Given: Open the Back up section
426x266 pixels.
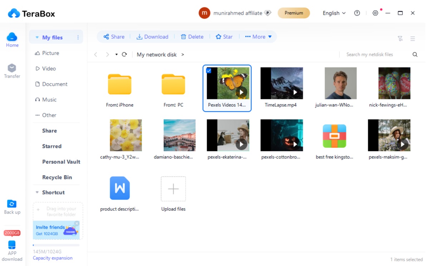Looking at the screenshot, I should 12,207.
